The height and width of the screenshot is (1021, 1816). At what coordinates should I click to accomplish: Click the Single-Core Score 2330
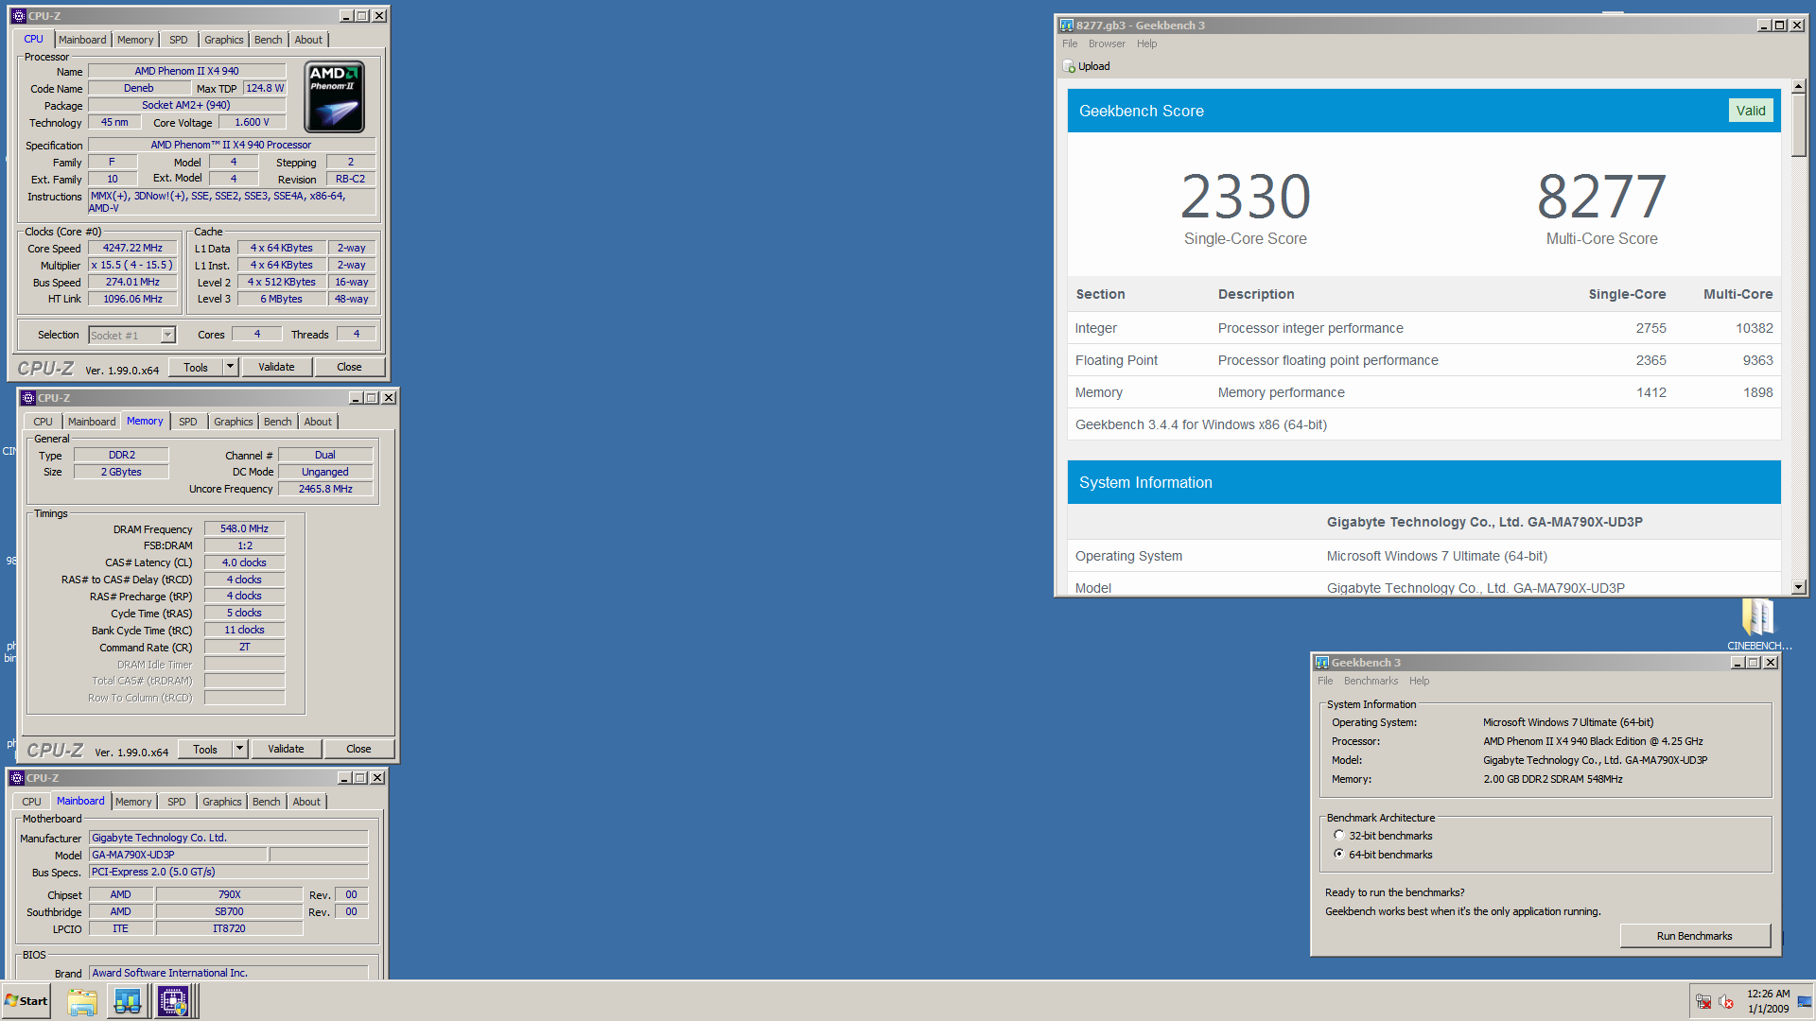click(1245, 197)
